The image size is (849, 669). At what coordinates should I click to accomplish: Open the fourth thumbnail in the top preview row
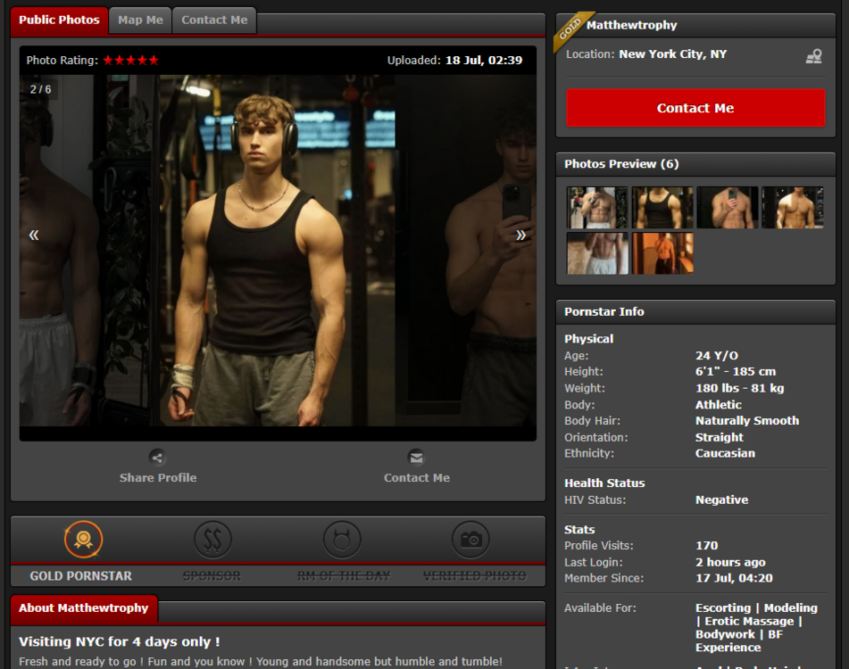(793, 208)
